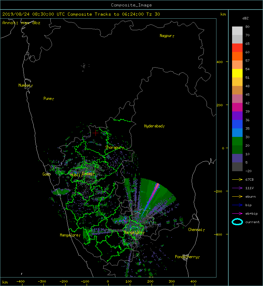Viewport: 263px width, 286px height.
Task: Click the current legend label
Action: tap(252, 222)
